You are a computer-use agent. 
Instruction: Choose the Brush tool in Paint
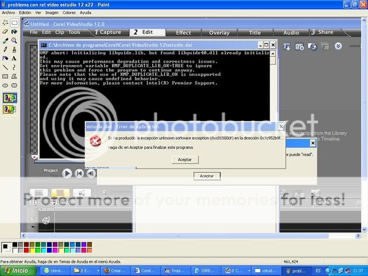point(14,49)
